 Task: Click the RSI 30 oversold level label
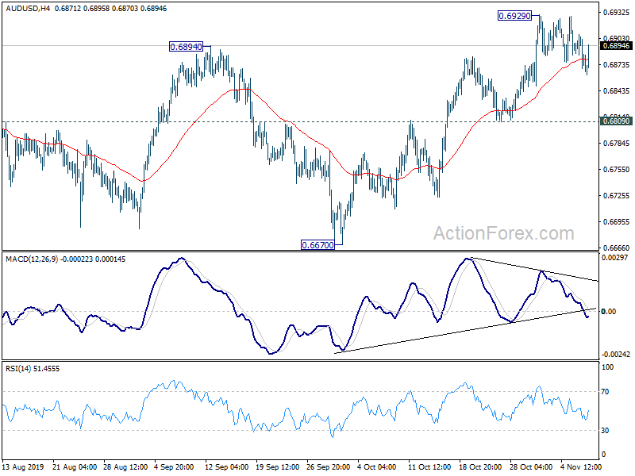click(x=605, y=430)
